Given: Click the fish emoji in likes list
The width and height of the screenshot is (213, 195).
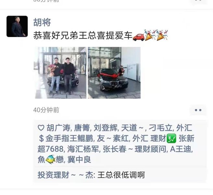Looking at the screenshot, I should (51, 159).
